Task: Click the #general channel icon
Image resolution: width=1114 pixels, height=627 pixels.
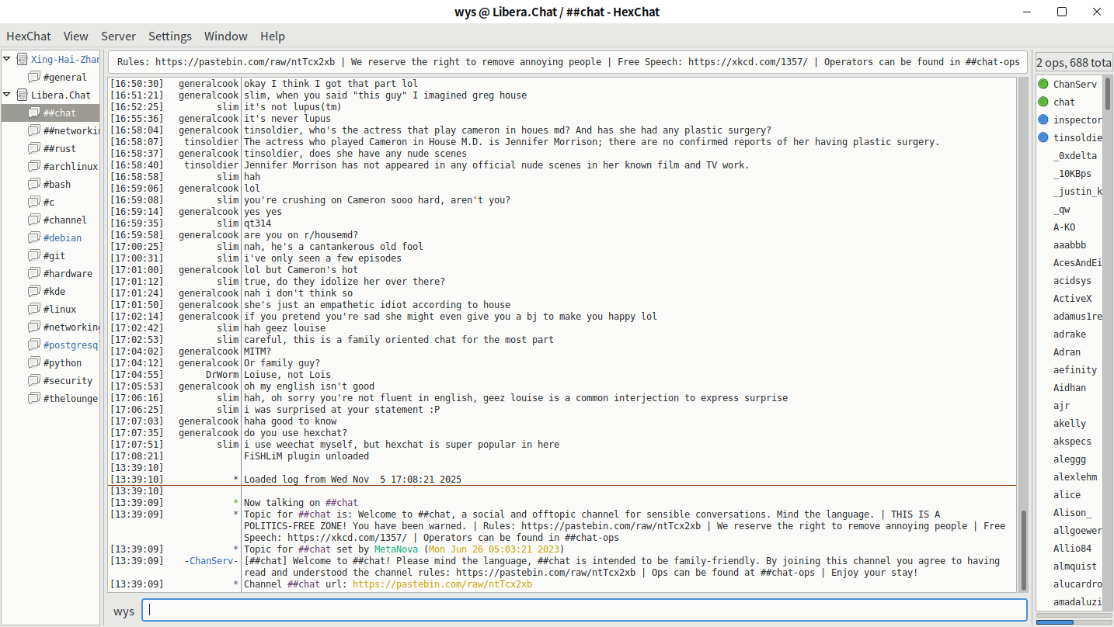Action: tap(34, 77)
